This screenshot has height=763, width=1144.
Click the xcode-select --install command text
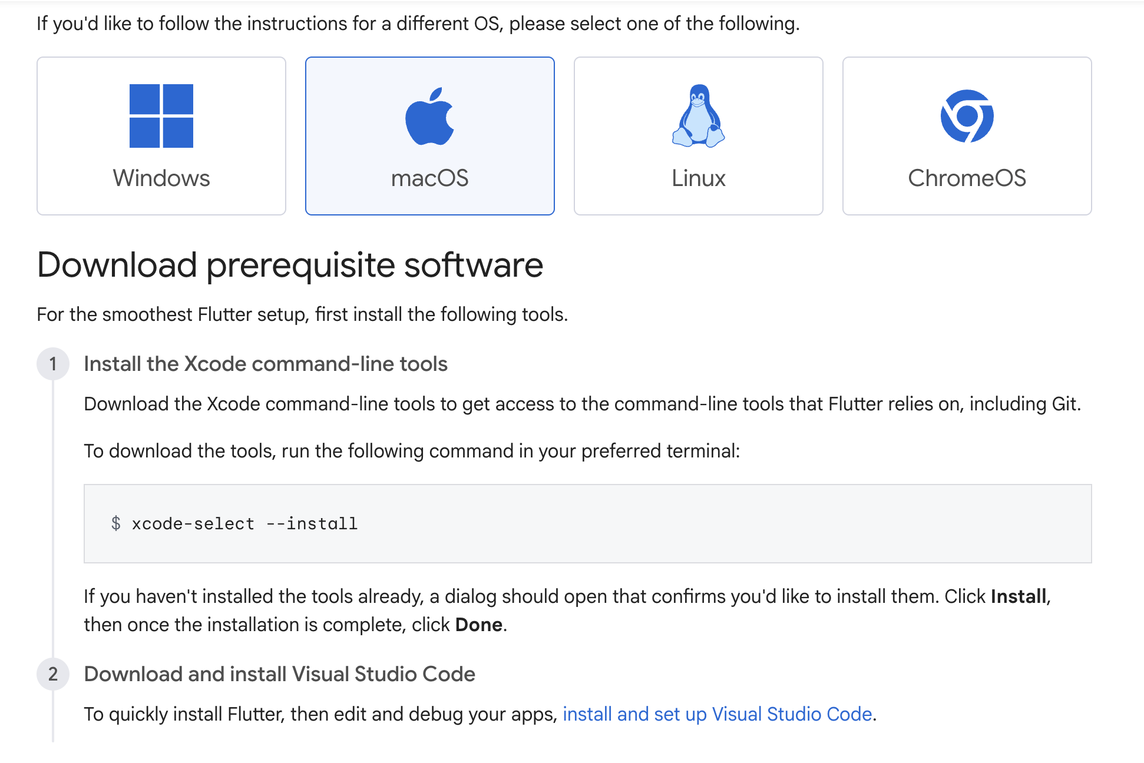[x=244, y=523]
